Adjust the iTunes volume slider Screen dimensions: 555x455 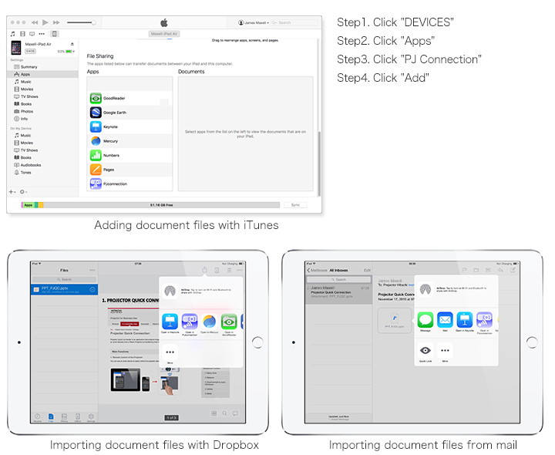click(x=81, y=22)
